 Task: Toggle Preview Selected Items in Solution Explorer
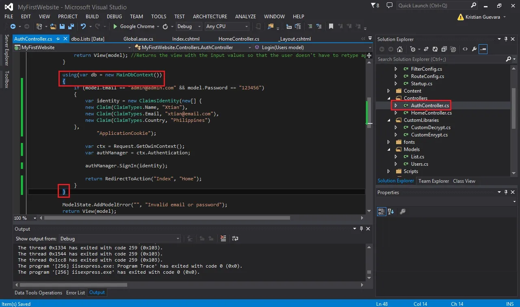tap(483, 49)
